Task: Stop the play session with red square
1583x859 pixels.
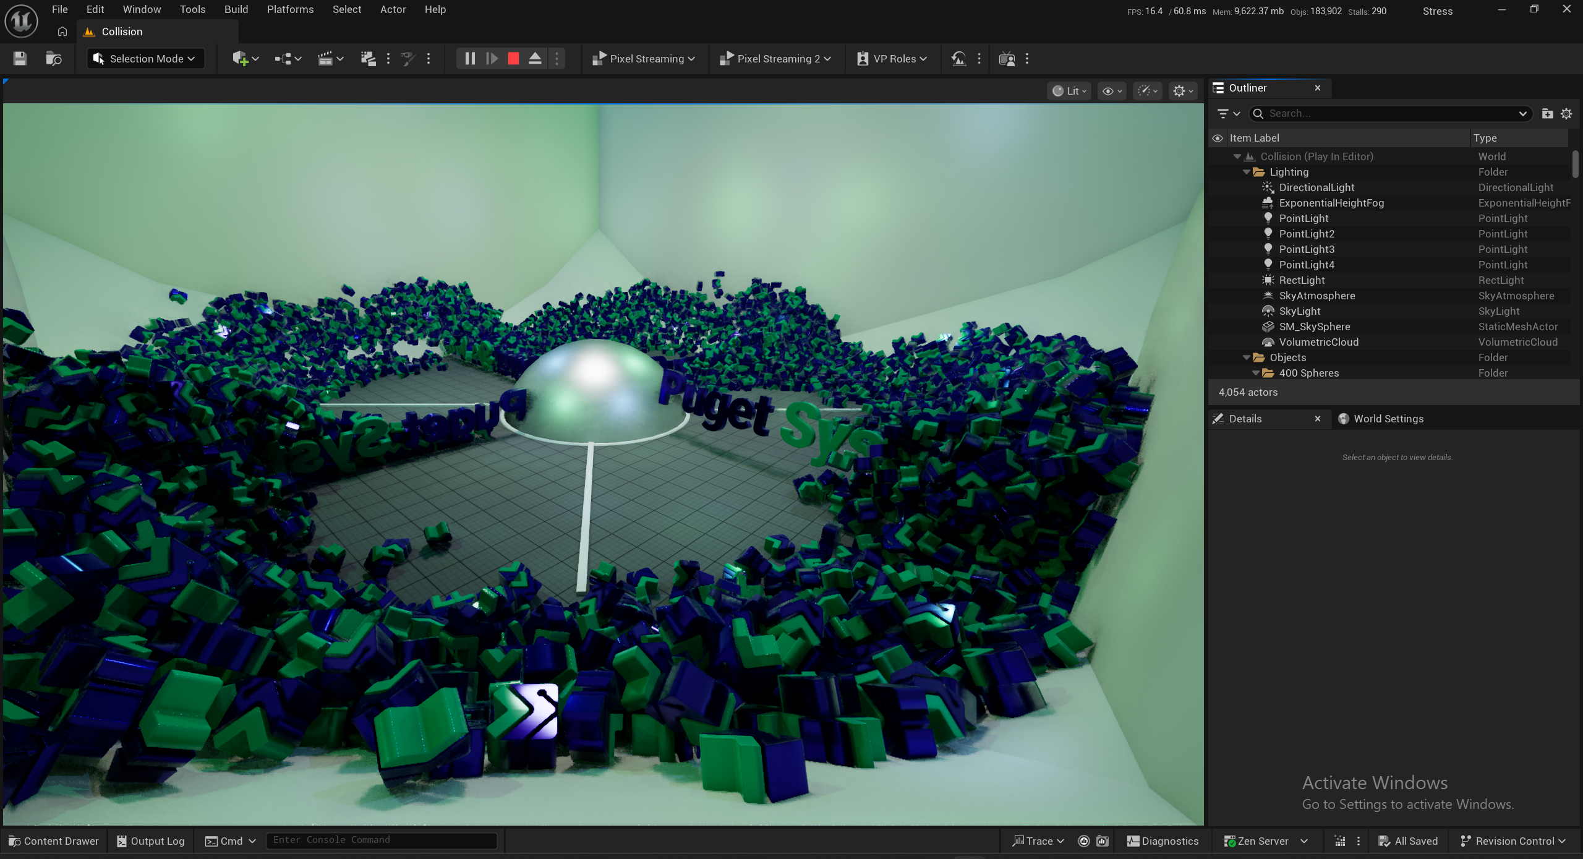Action: tap(513, 59)
